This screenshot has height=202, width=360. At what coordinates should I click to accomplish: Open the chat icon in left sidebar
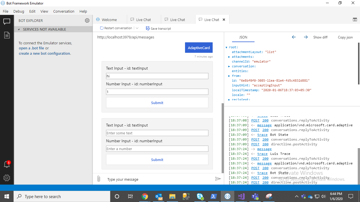pyautogui.click(x=7, y=22)
